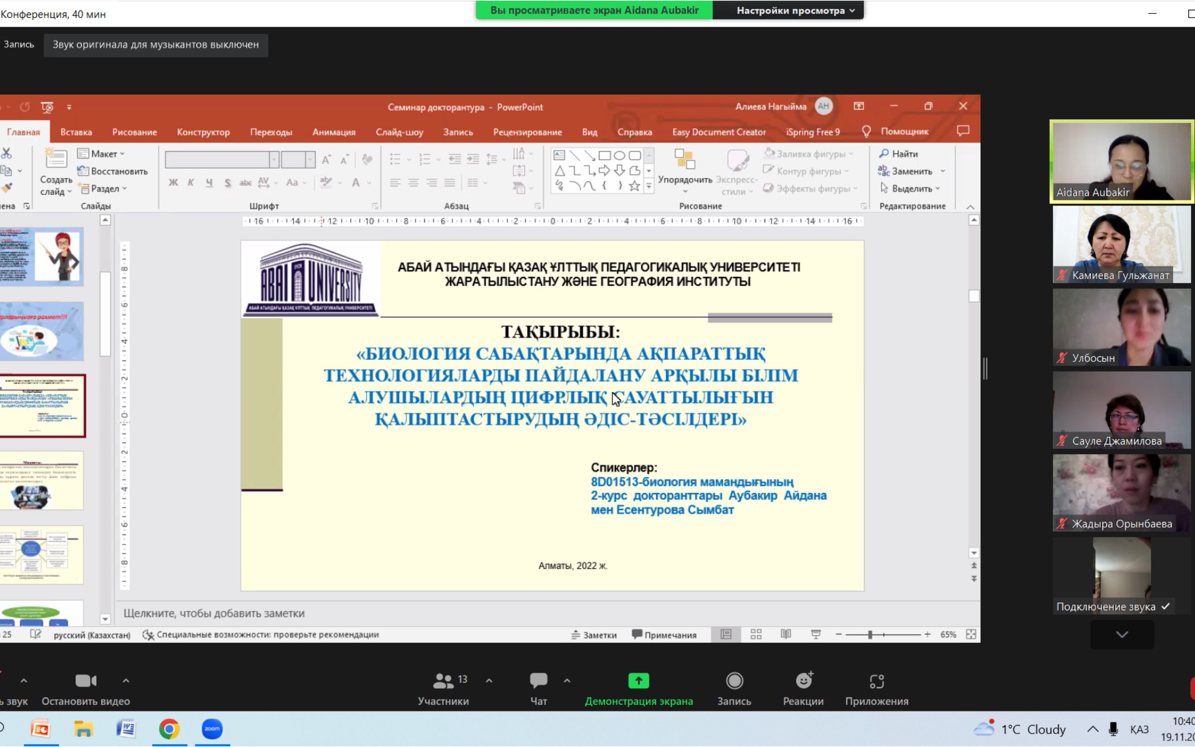Viewport: 1195px width, 747px height.
Task: Expand more participants chevron below video tiles
Action: tap(1122, 634)
